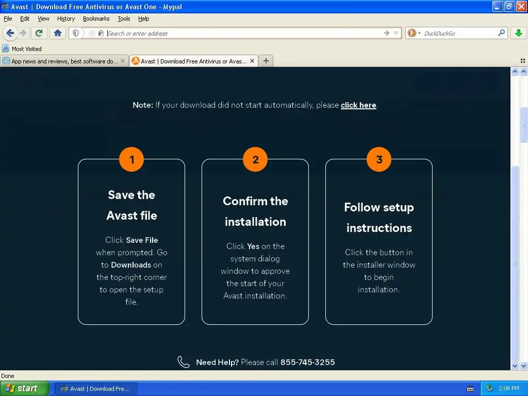The width and height of the screenshot is (528, 396).
Task: Click the favicon on App news tab
Action: coord(6,61)
